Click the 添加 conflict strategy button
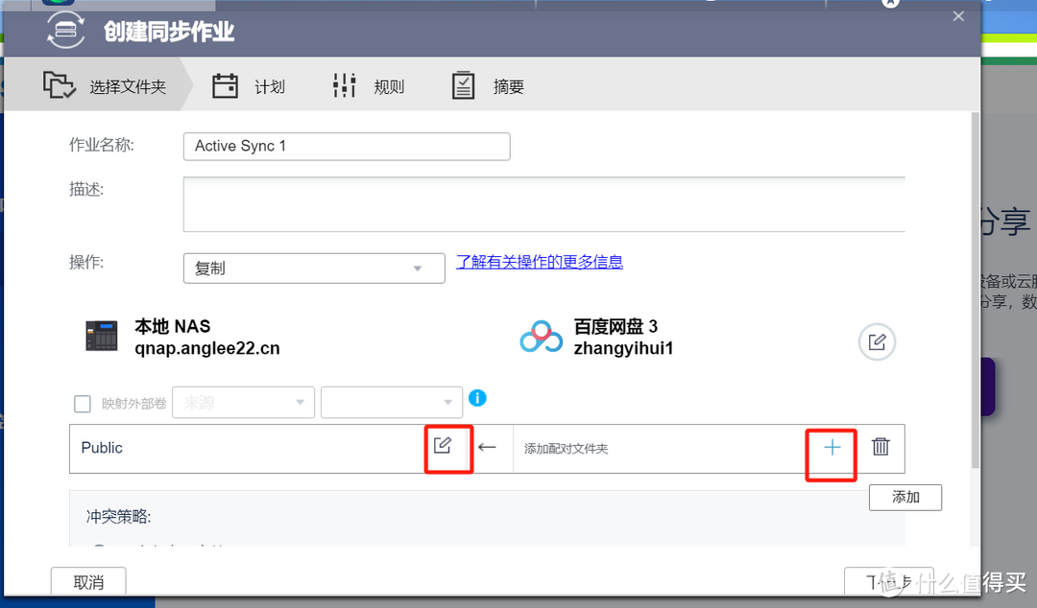Viewport: 1037px width, 608px height. click(904, 497)
